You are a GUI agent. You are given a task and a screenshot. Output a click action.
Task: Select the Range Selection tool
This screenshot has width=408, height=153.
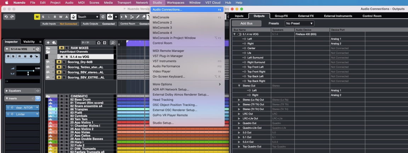[x=132, y=17]
